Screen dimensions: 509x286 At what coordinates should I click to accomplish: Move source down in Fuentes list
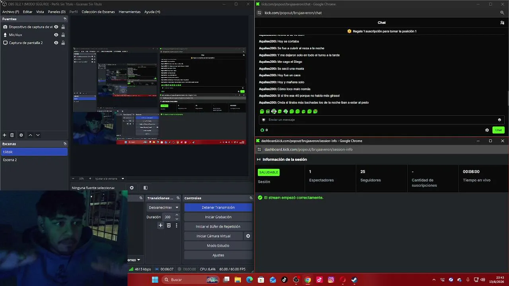pos(38,135)
